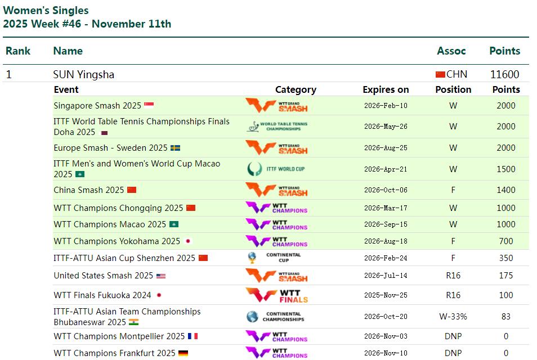537x360 pixels.
Task: Click the Assoc column header
Action: pyautogui.click(x=451, y=51)
